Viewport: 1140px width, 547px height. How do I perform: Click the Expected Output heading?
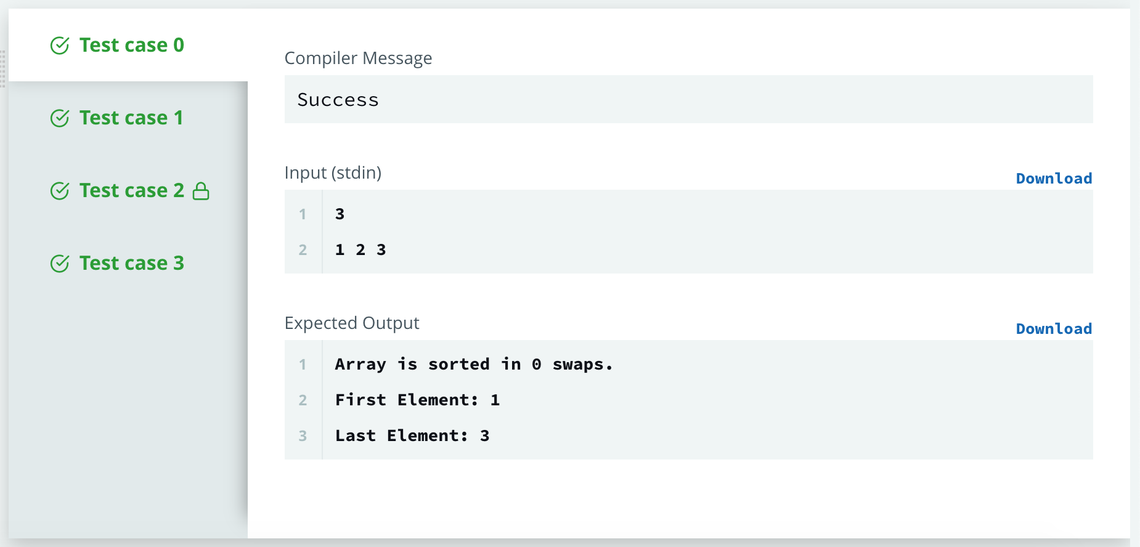tap(352, 323)
